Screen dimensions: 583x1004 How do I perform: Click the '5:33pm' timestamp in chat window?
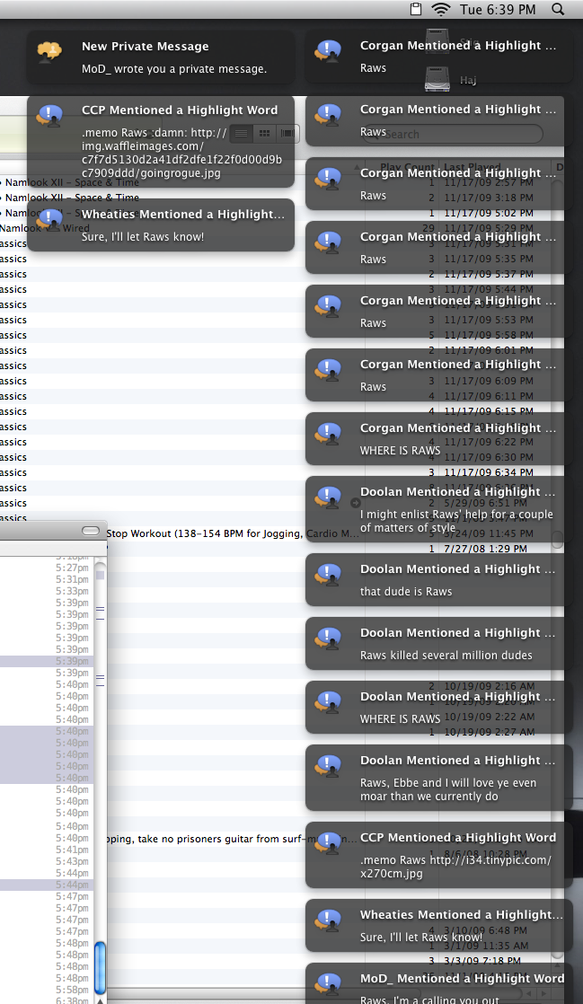pos(72,591)
